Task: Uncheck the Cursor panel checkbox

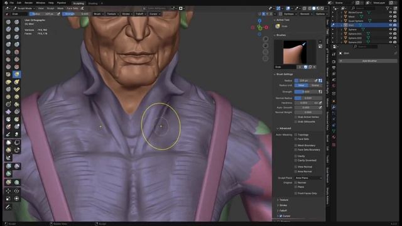Action: 281,216
